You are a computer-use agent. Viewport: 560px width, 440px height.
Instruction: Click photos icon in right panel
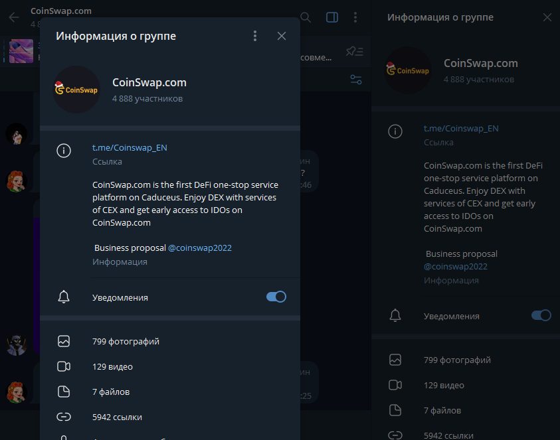coord(395,360)
